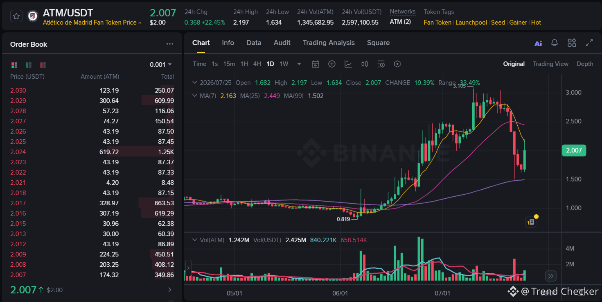Select the 1s interval
The image size is (602, 302).
click(x=215, y=64)
